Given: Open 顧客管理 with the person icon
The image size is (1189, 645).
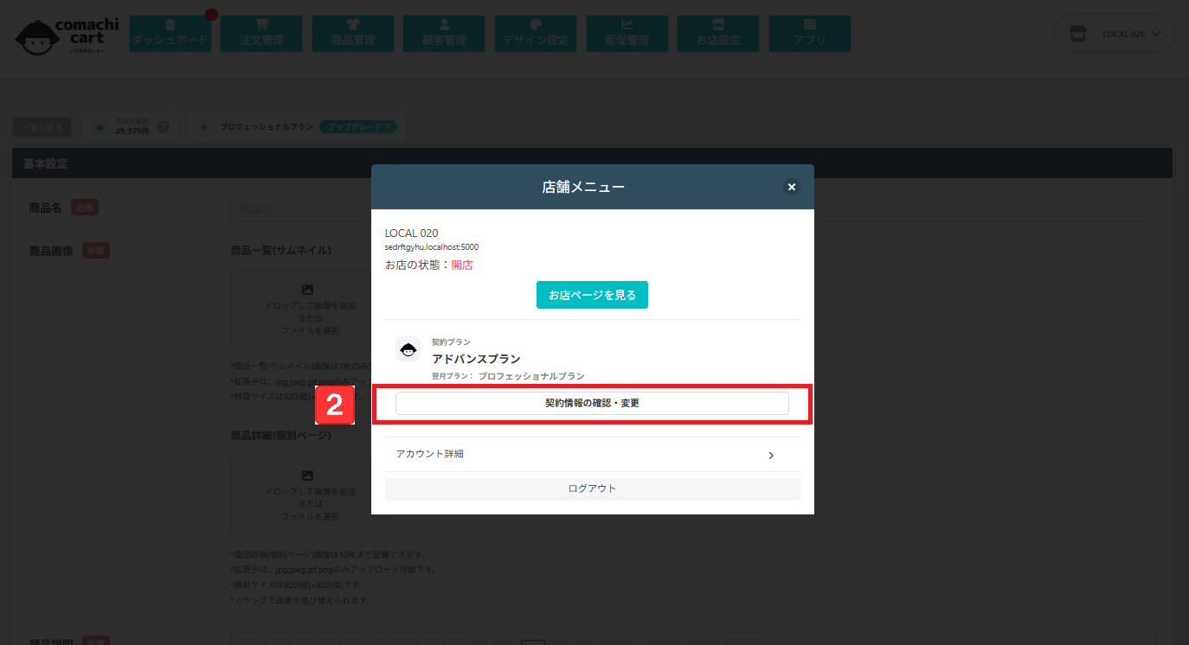Looking at the screenshot, I should (444, 33).
